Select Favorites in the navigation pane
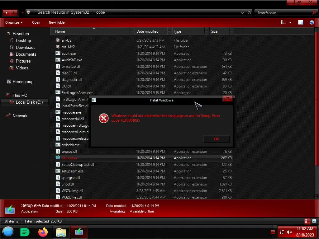This screenshot has width=319, height=239. point(21,34)
